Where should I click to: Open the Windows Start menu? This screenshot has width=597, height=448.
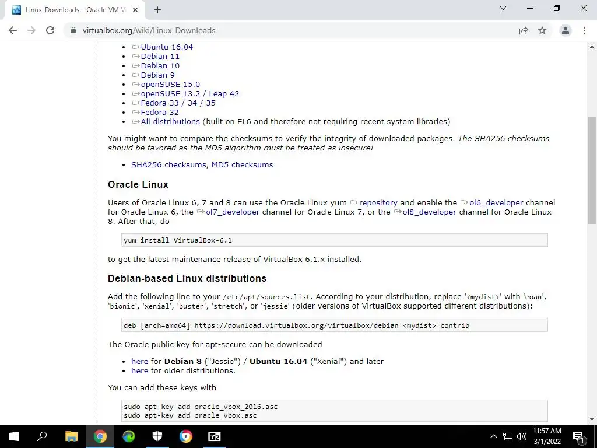pyautogui.click(x=14, y=436)
